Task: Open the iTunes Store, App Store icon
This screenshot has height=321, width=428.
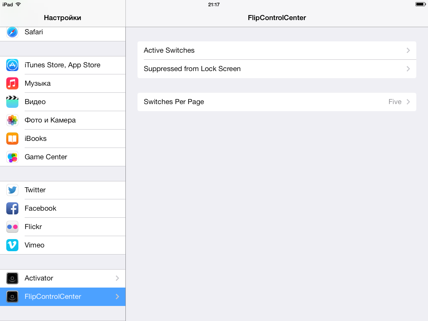Action: [x=12, y=65]
